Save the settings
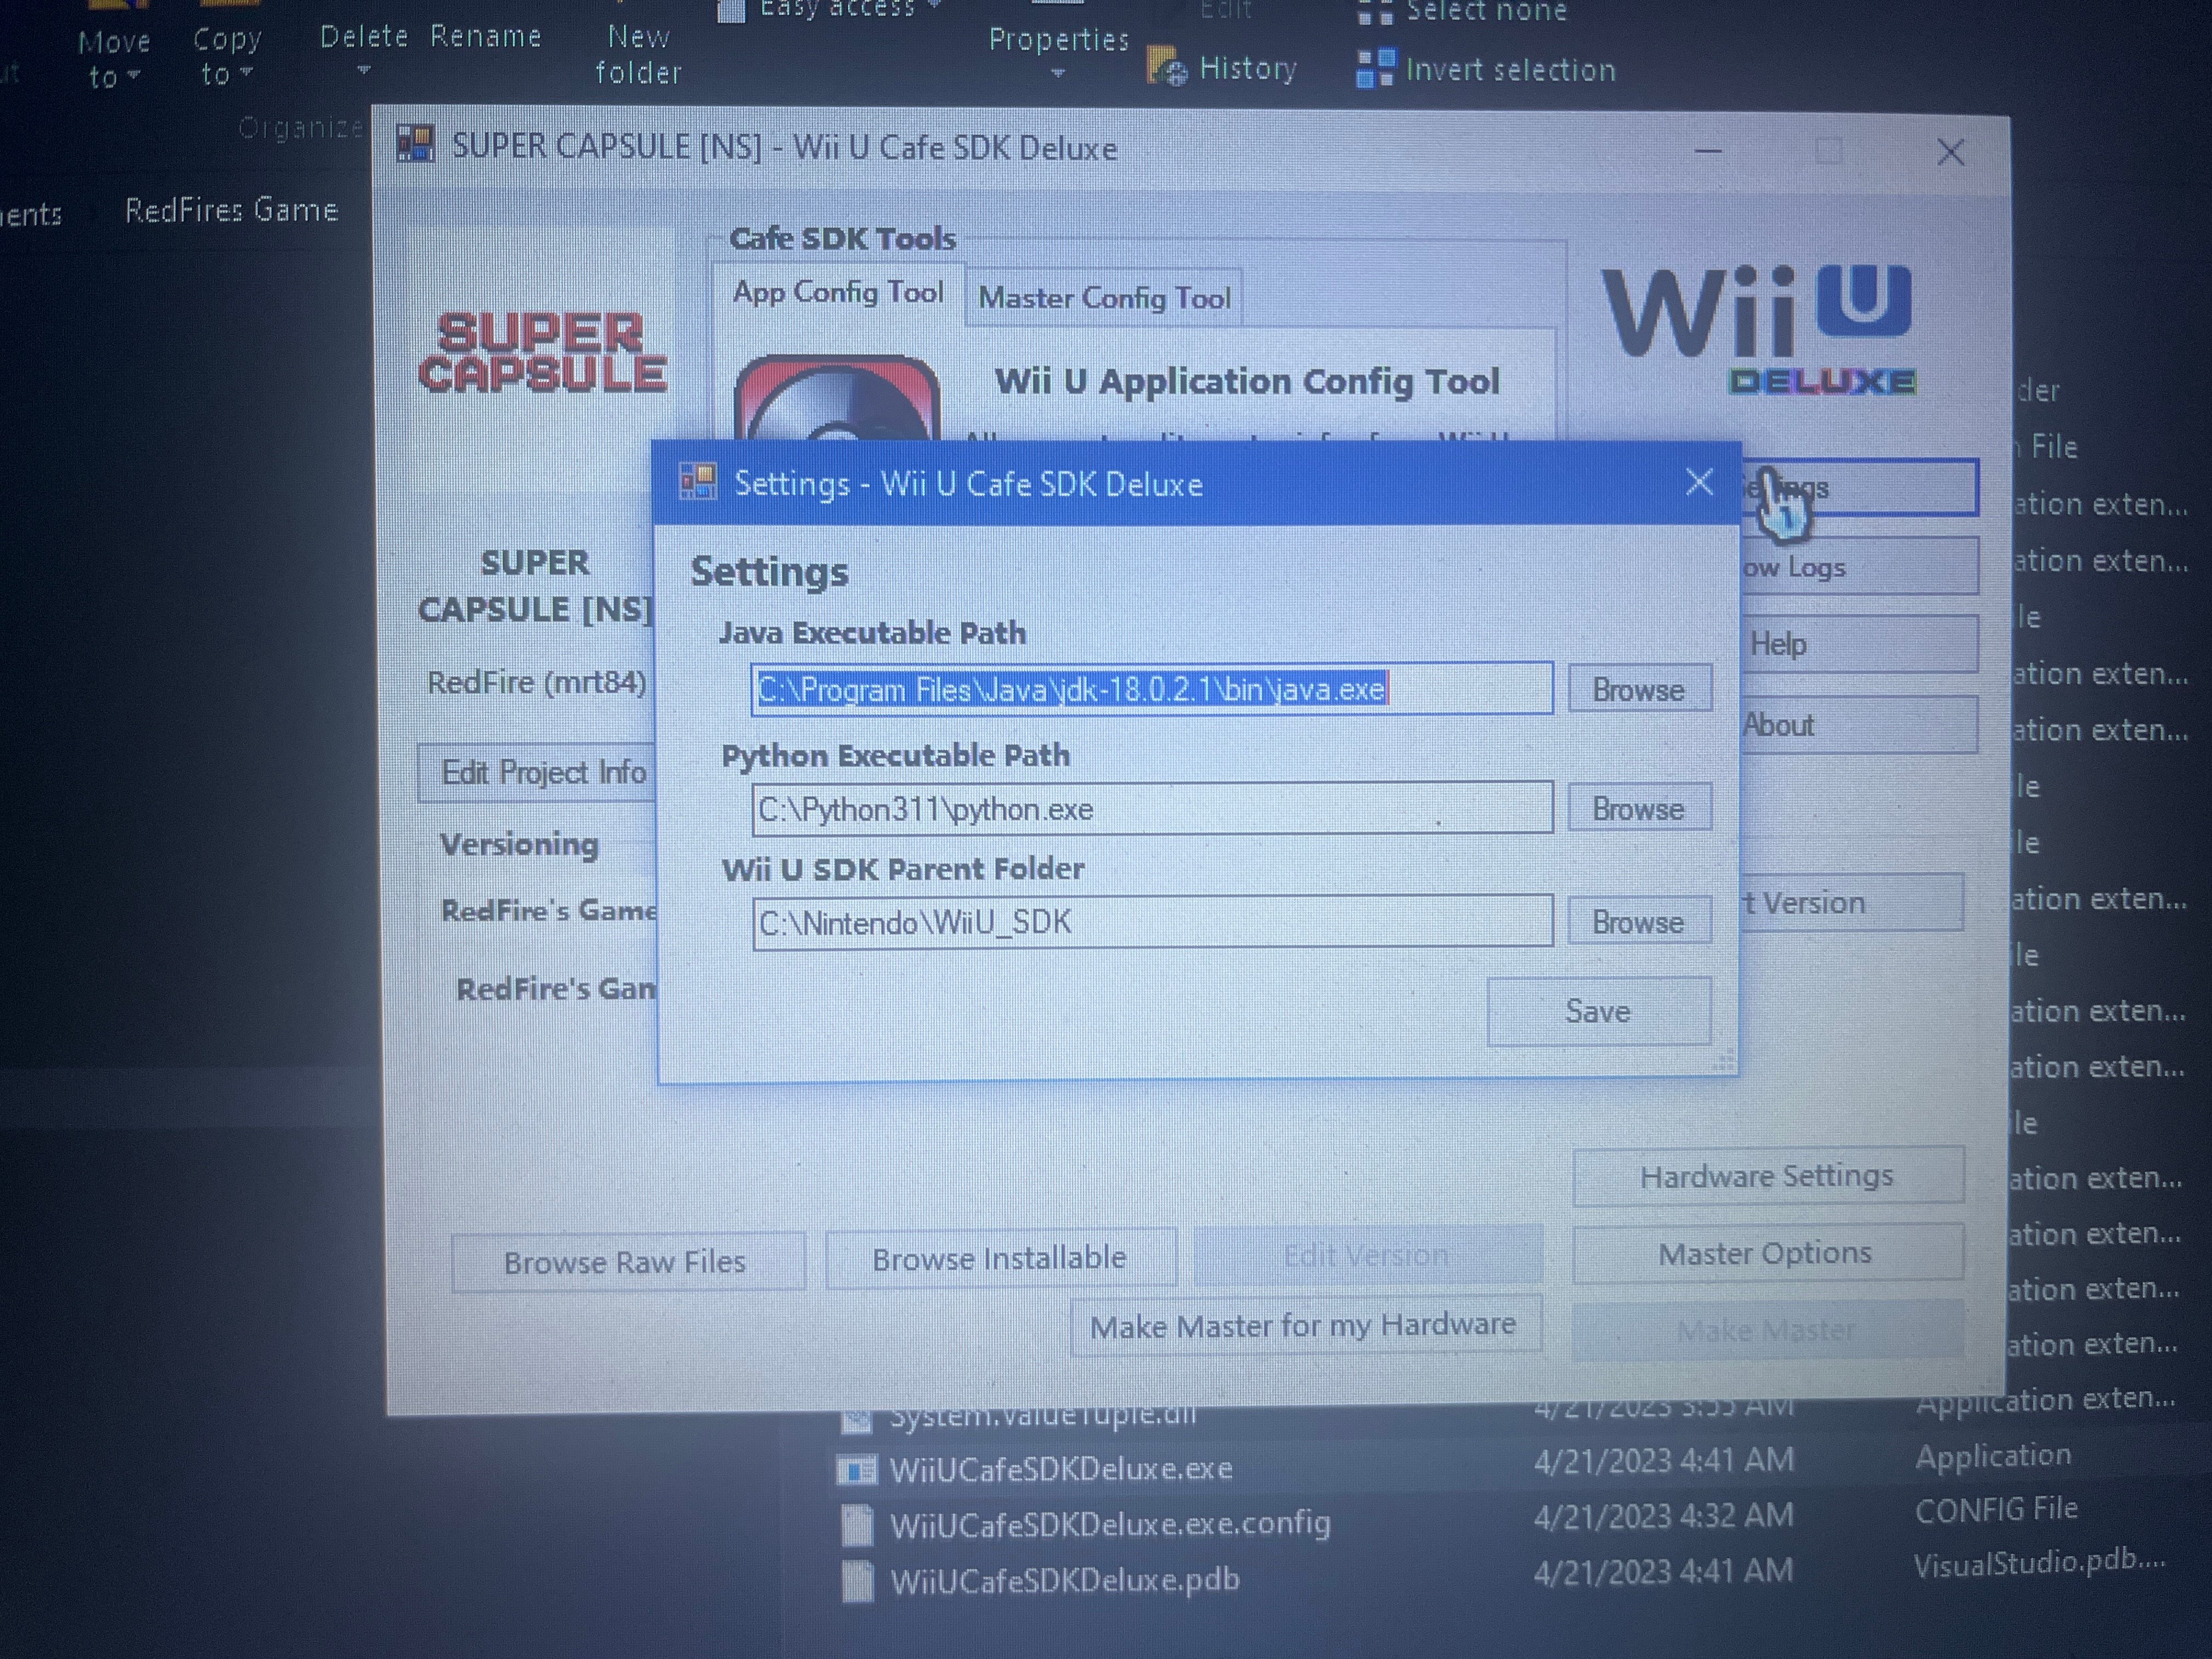2212x1659 pixels. tap(1598, 1011)
